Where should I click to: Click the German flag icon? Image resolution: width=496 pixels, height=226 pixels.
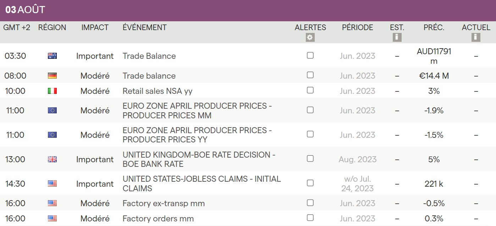click(x=52, y=76)
